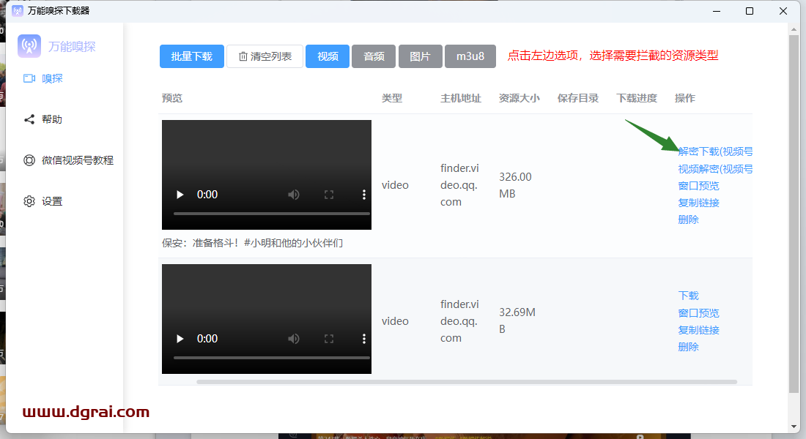Viewport: 806px width, 439px height.
Task: Open more options on second video player
Action: [x=364, y=339]
